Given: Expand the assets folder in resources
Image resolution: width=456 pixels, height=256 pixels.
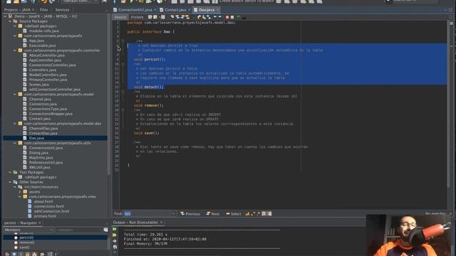Looking at the screenshot, I should pos(20,192).
